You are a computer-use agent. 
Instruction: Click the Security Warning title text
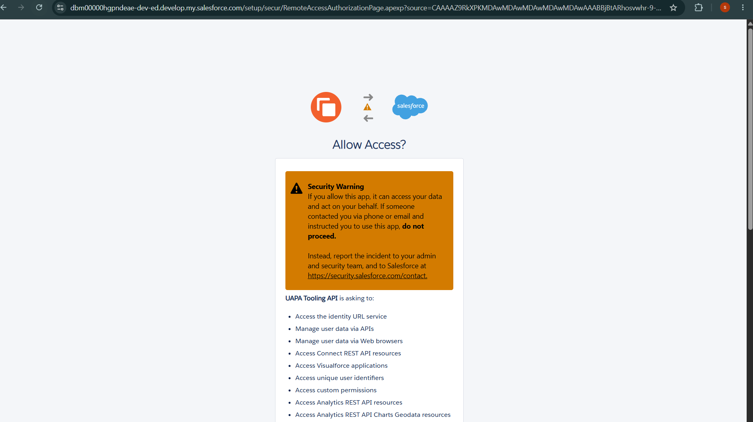336,187
